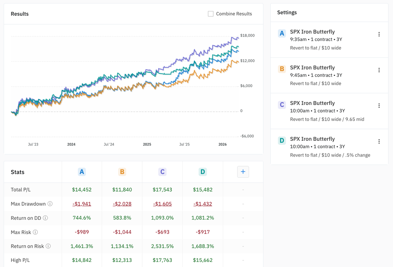Open the info icon beside Return on DD

[x=45, y=218]
